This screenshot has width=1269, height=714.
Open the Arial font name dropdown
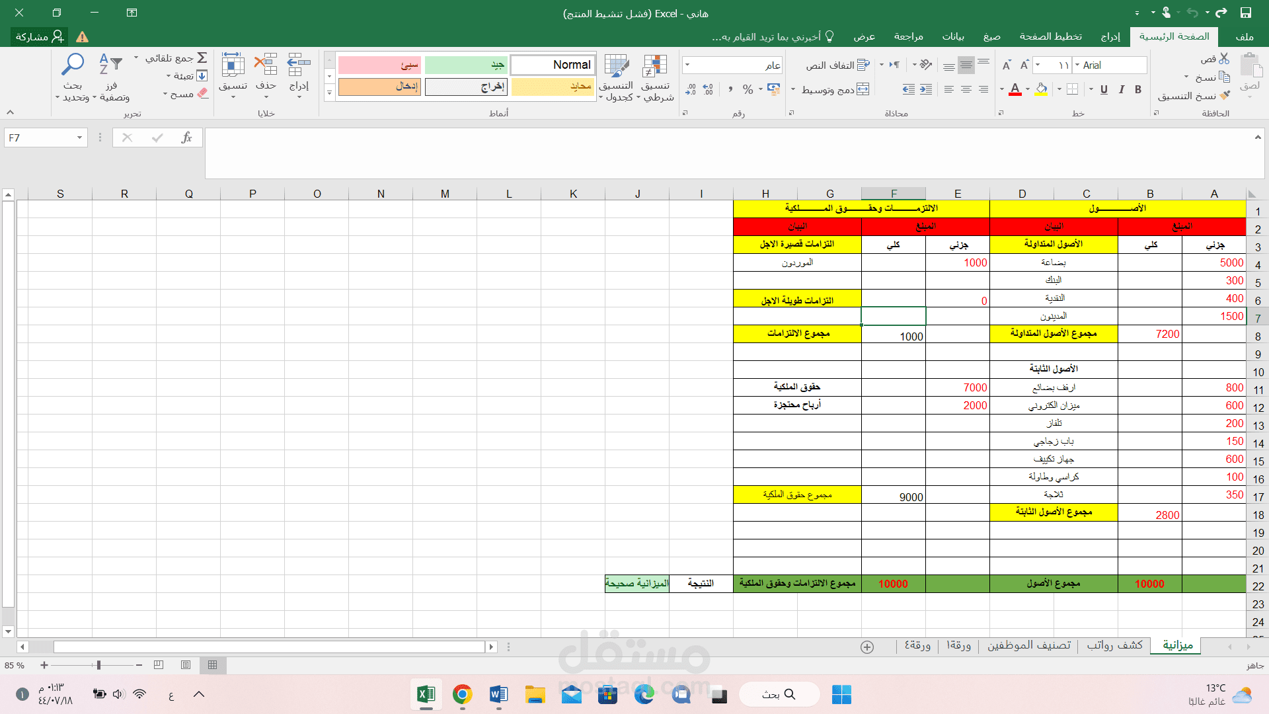coord(1078,65)
